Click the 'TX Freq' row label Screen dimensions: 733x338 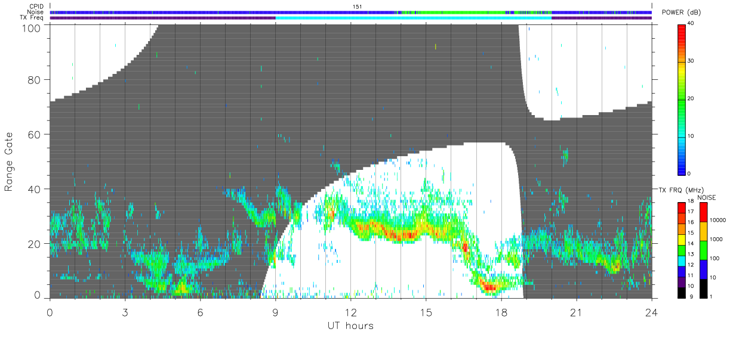click(32, 17)
